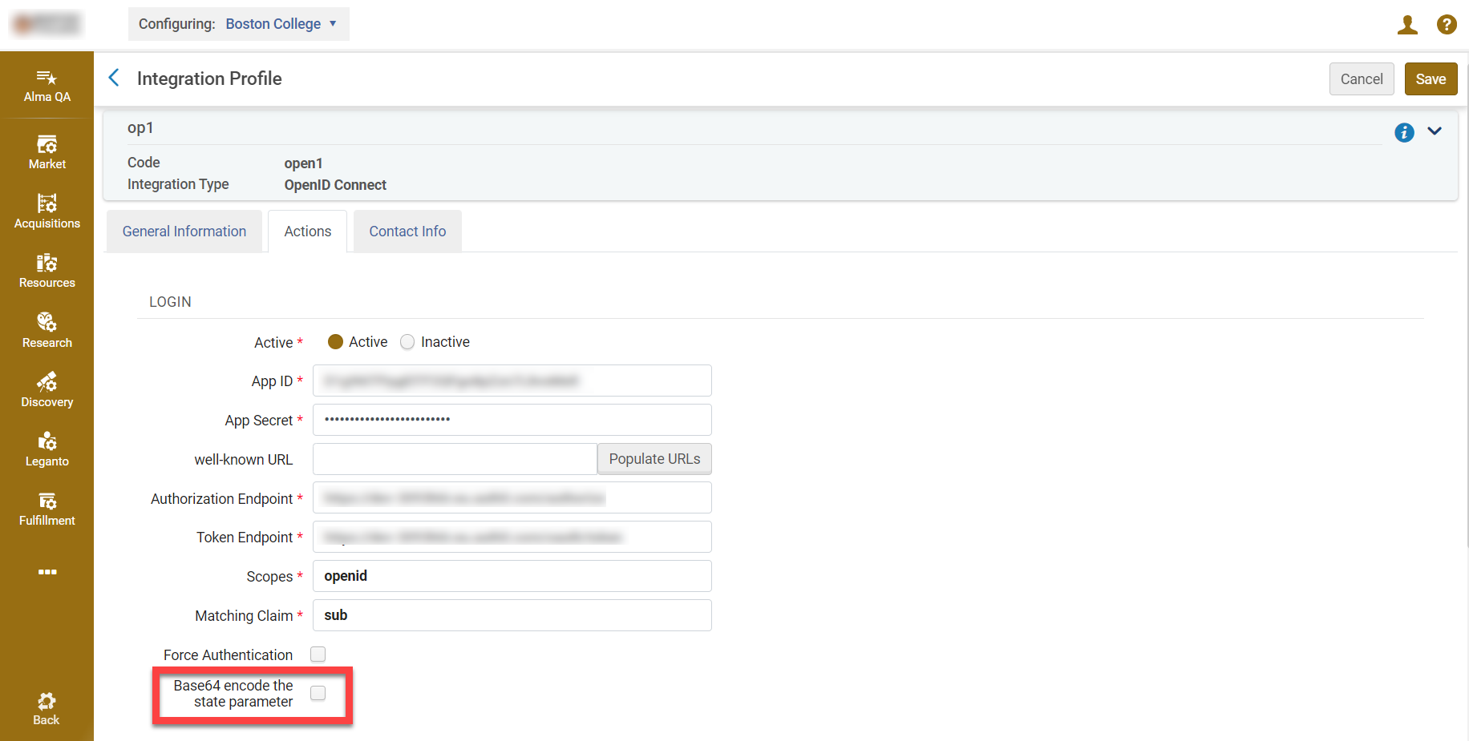The height and width of the screenshot is (741, 1469).
Task: Go back using the left arrow
Action: tap(114, 78)
